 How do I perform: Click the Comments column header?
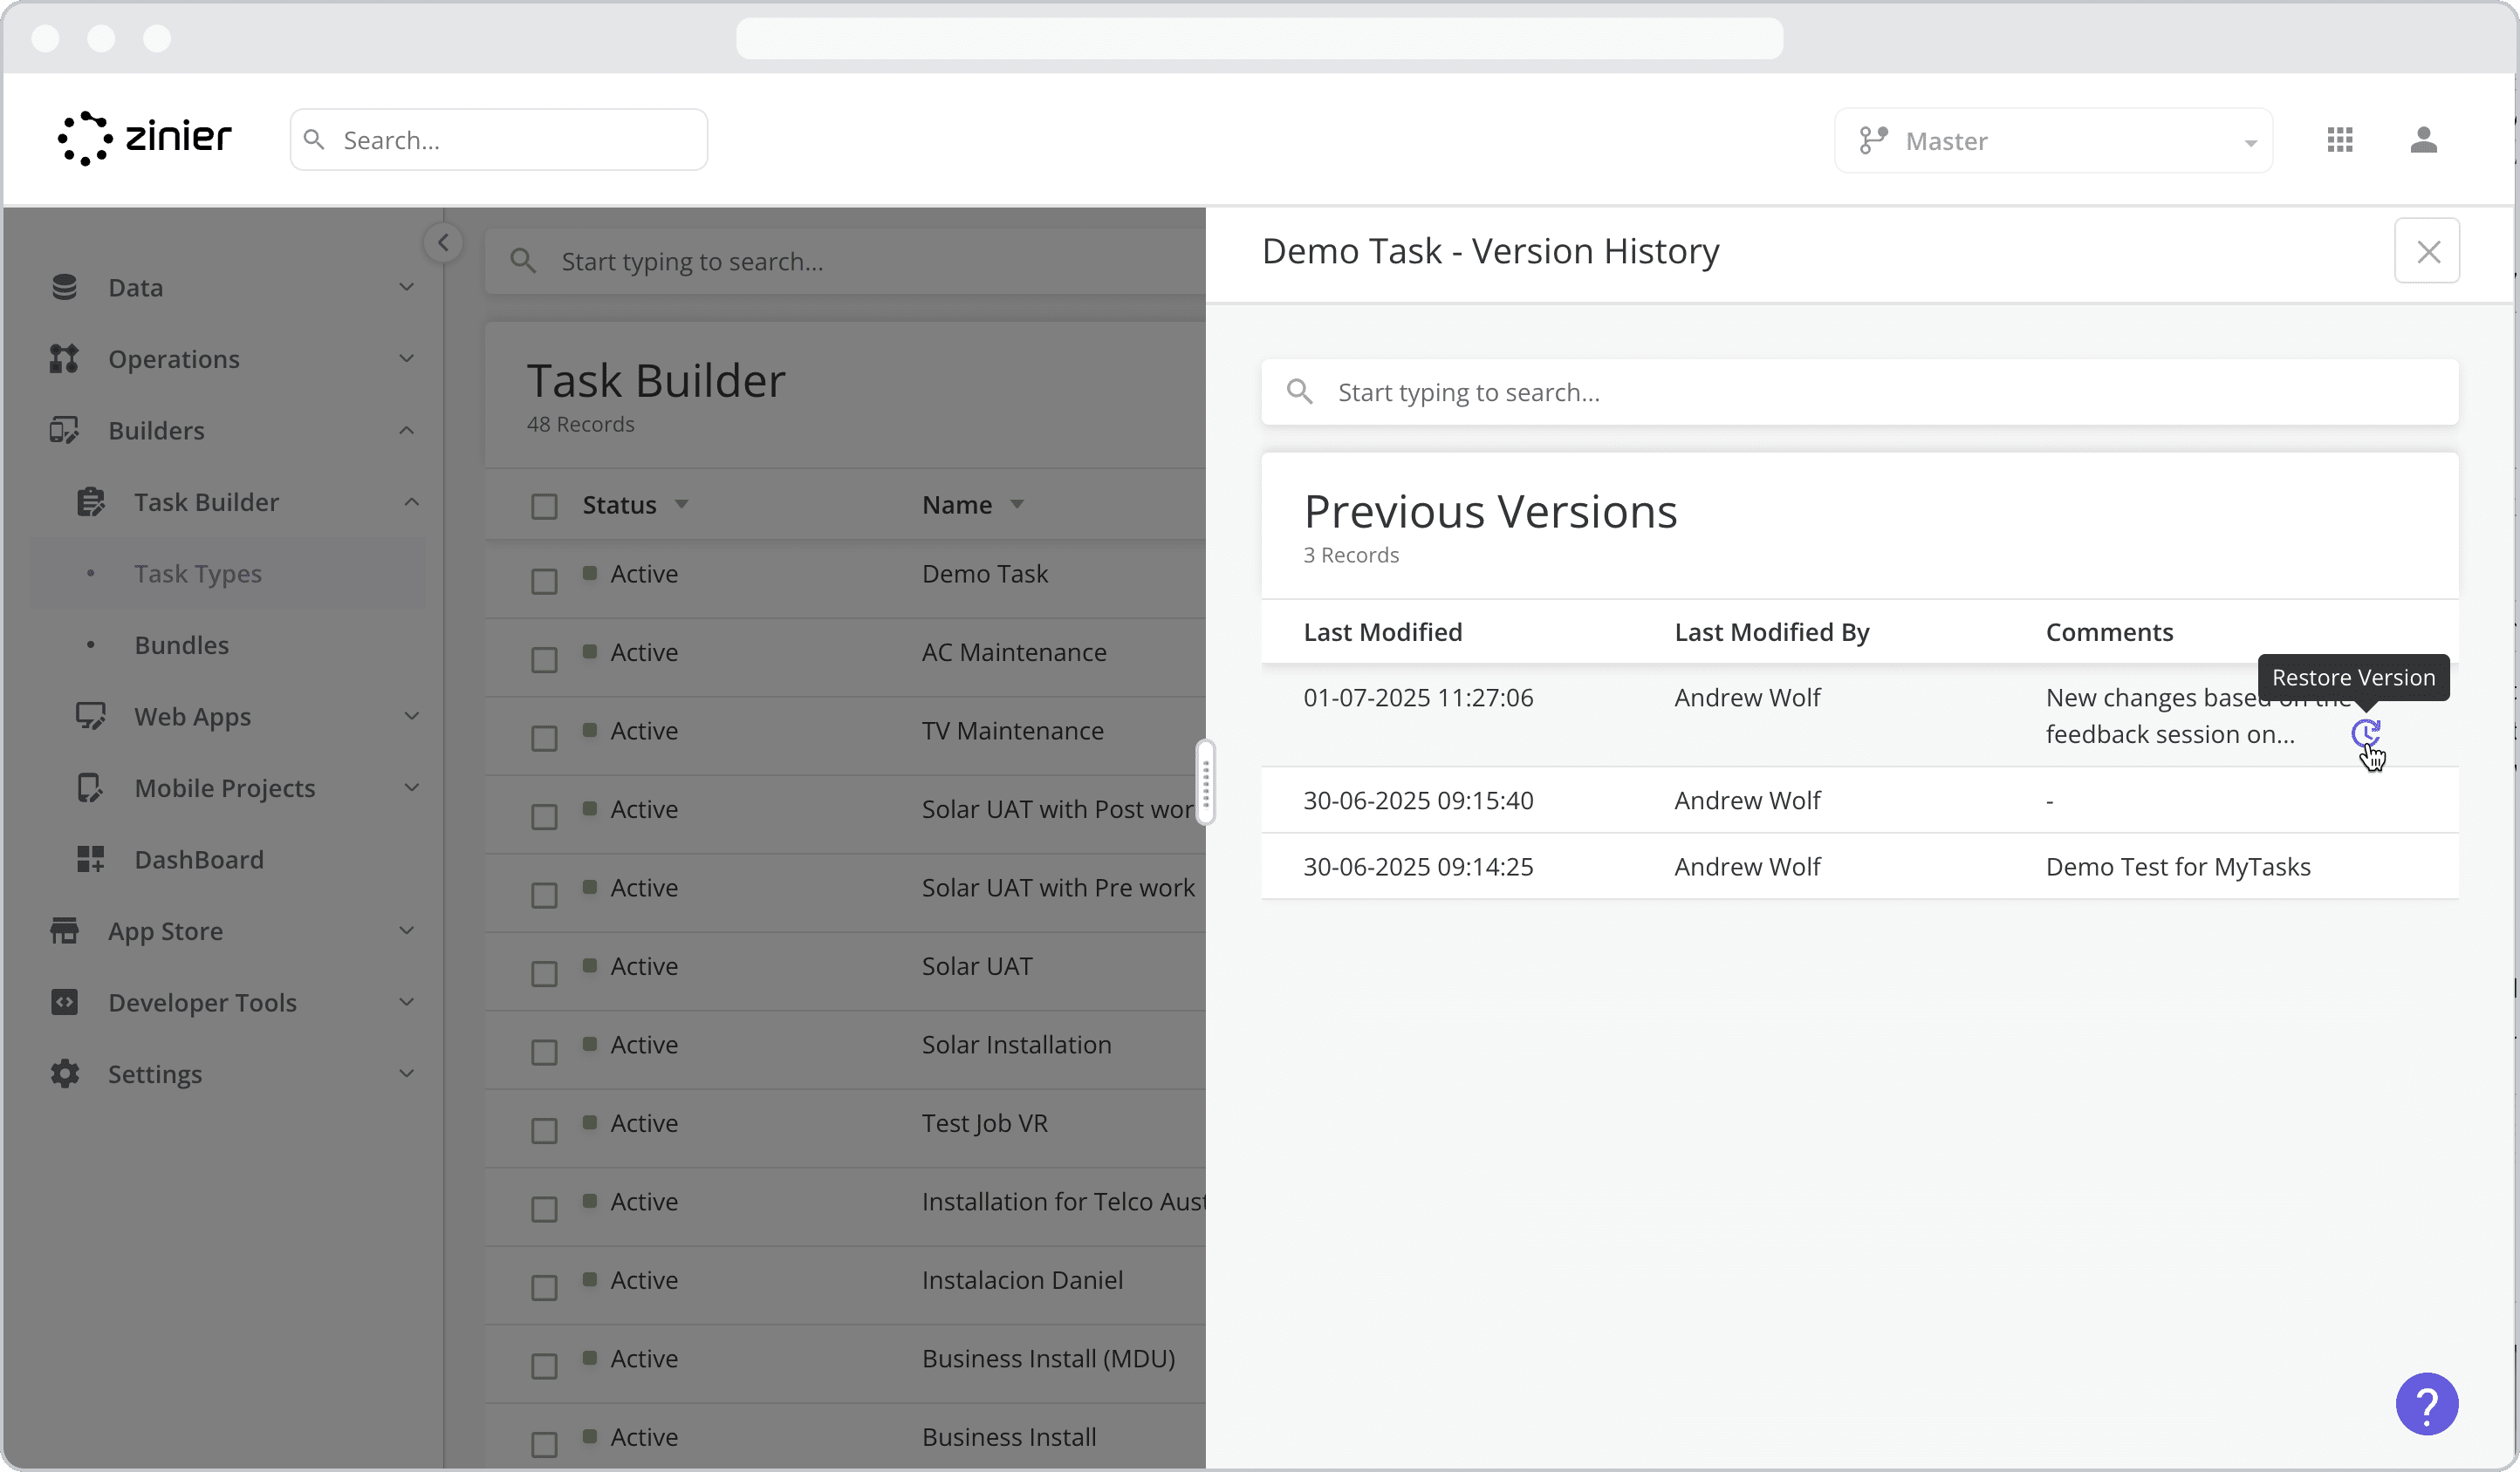click(x=2109, y=631)
